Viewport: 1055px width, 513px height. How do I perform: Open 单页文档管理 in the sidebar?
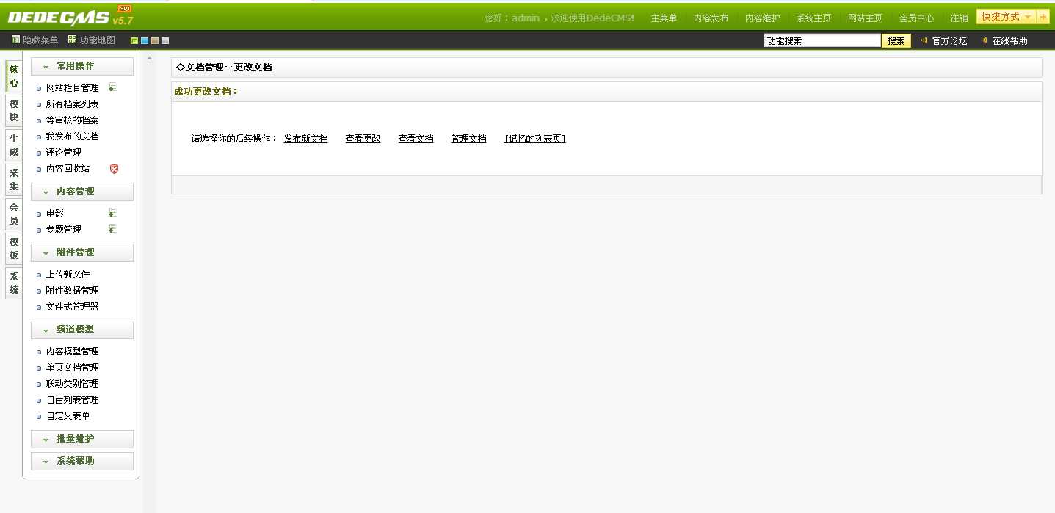tap(72, 368)
